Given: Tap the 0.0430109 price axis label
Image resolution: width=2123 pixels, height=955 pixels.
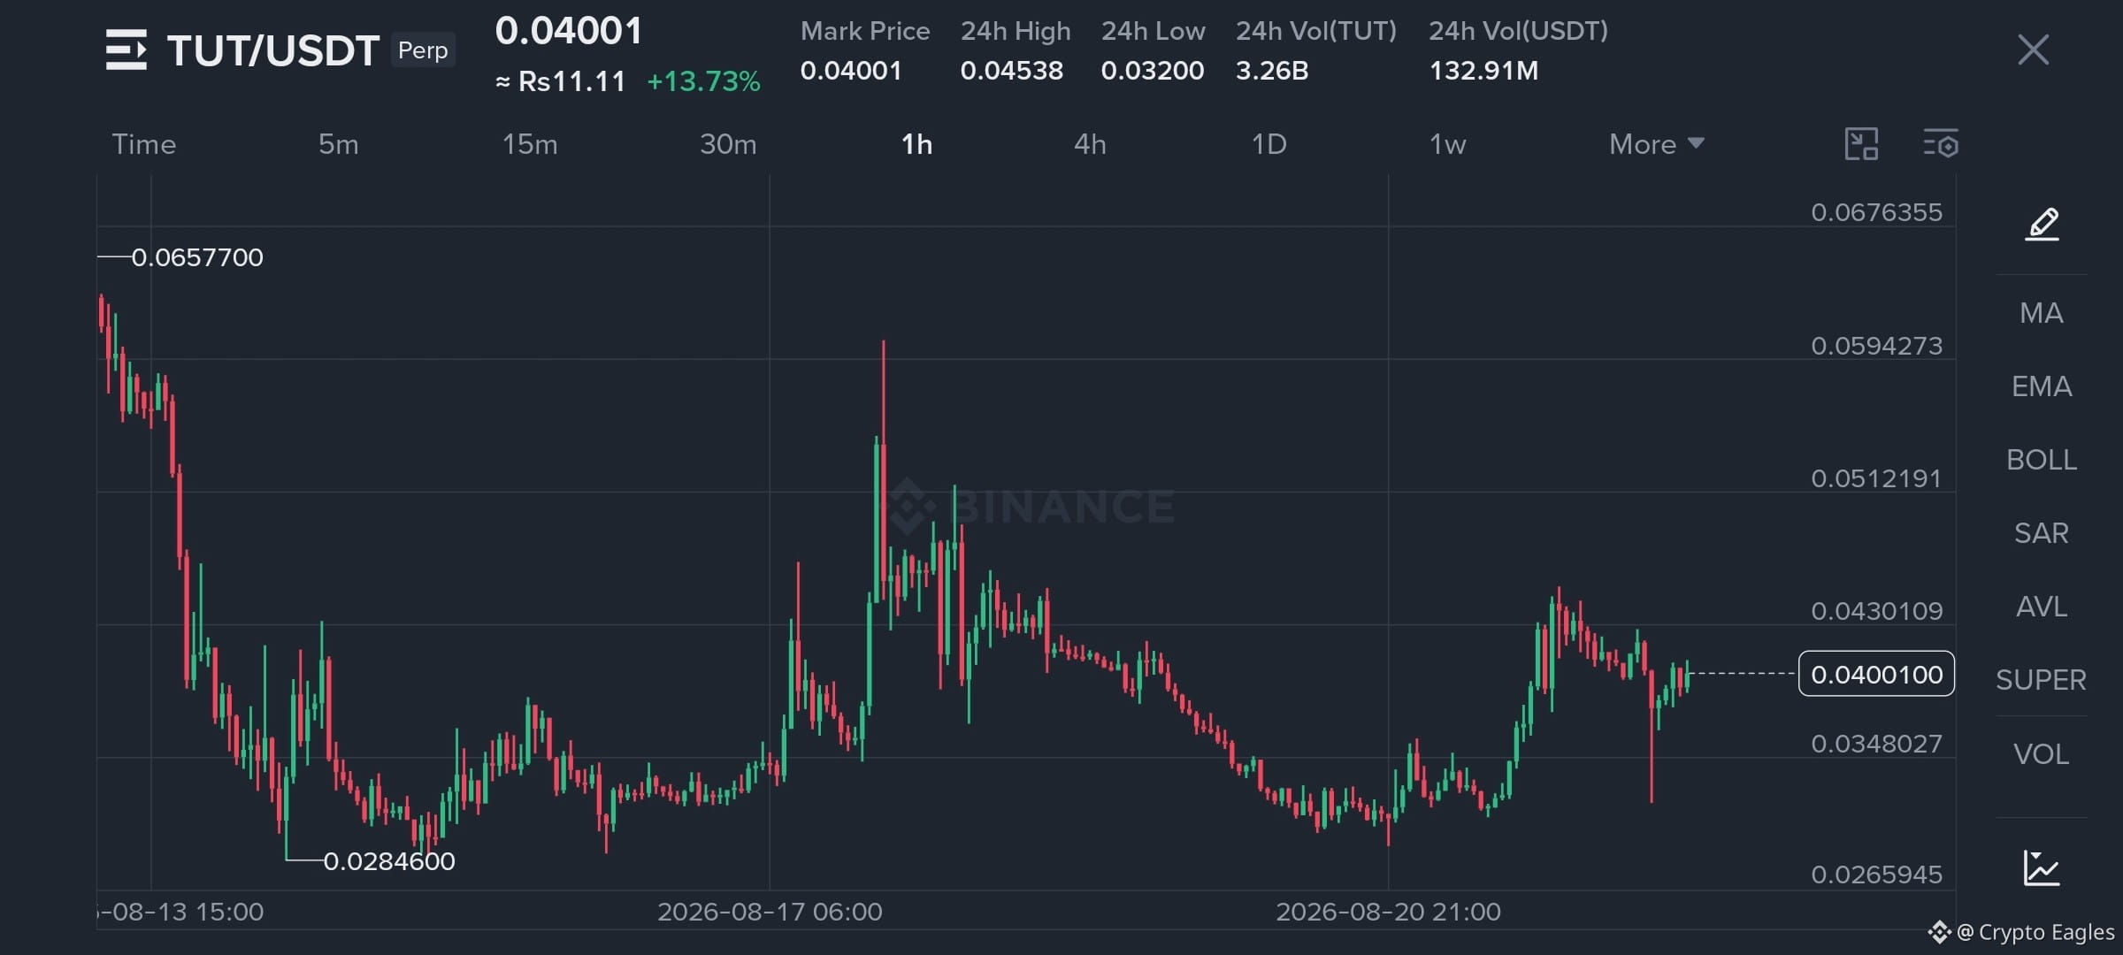Looking at the screenshot, I should click(1876, 611).
